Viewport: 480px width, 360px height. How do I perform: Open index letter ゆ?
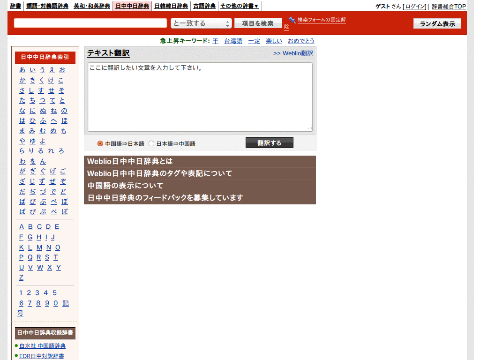click(x=32, y=141)
